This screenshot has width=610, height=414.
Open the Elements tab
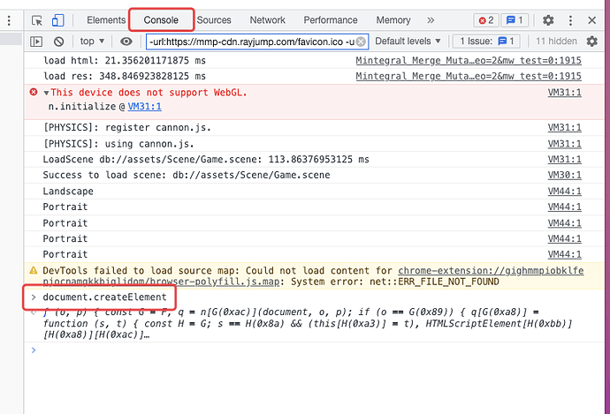[106, 20]
